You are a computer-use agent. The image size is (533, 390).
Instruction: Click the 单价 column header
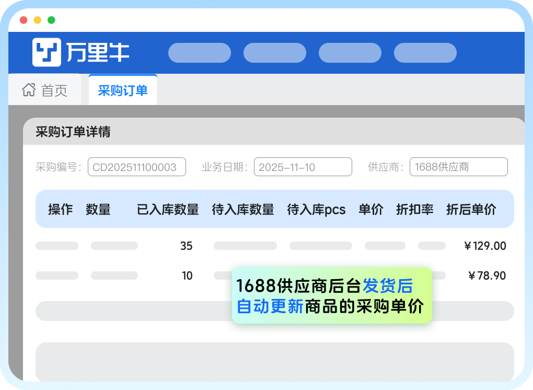click(371, 210)
